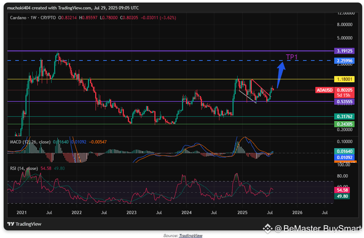Viewport: 364px width, 238px height.
Task: Click the TP1 chart annotation text
Action: click(292, 57)
